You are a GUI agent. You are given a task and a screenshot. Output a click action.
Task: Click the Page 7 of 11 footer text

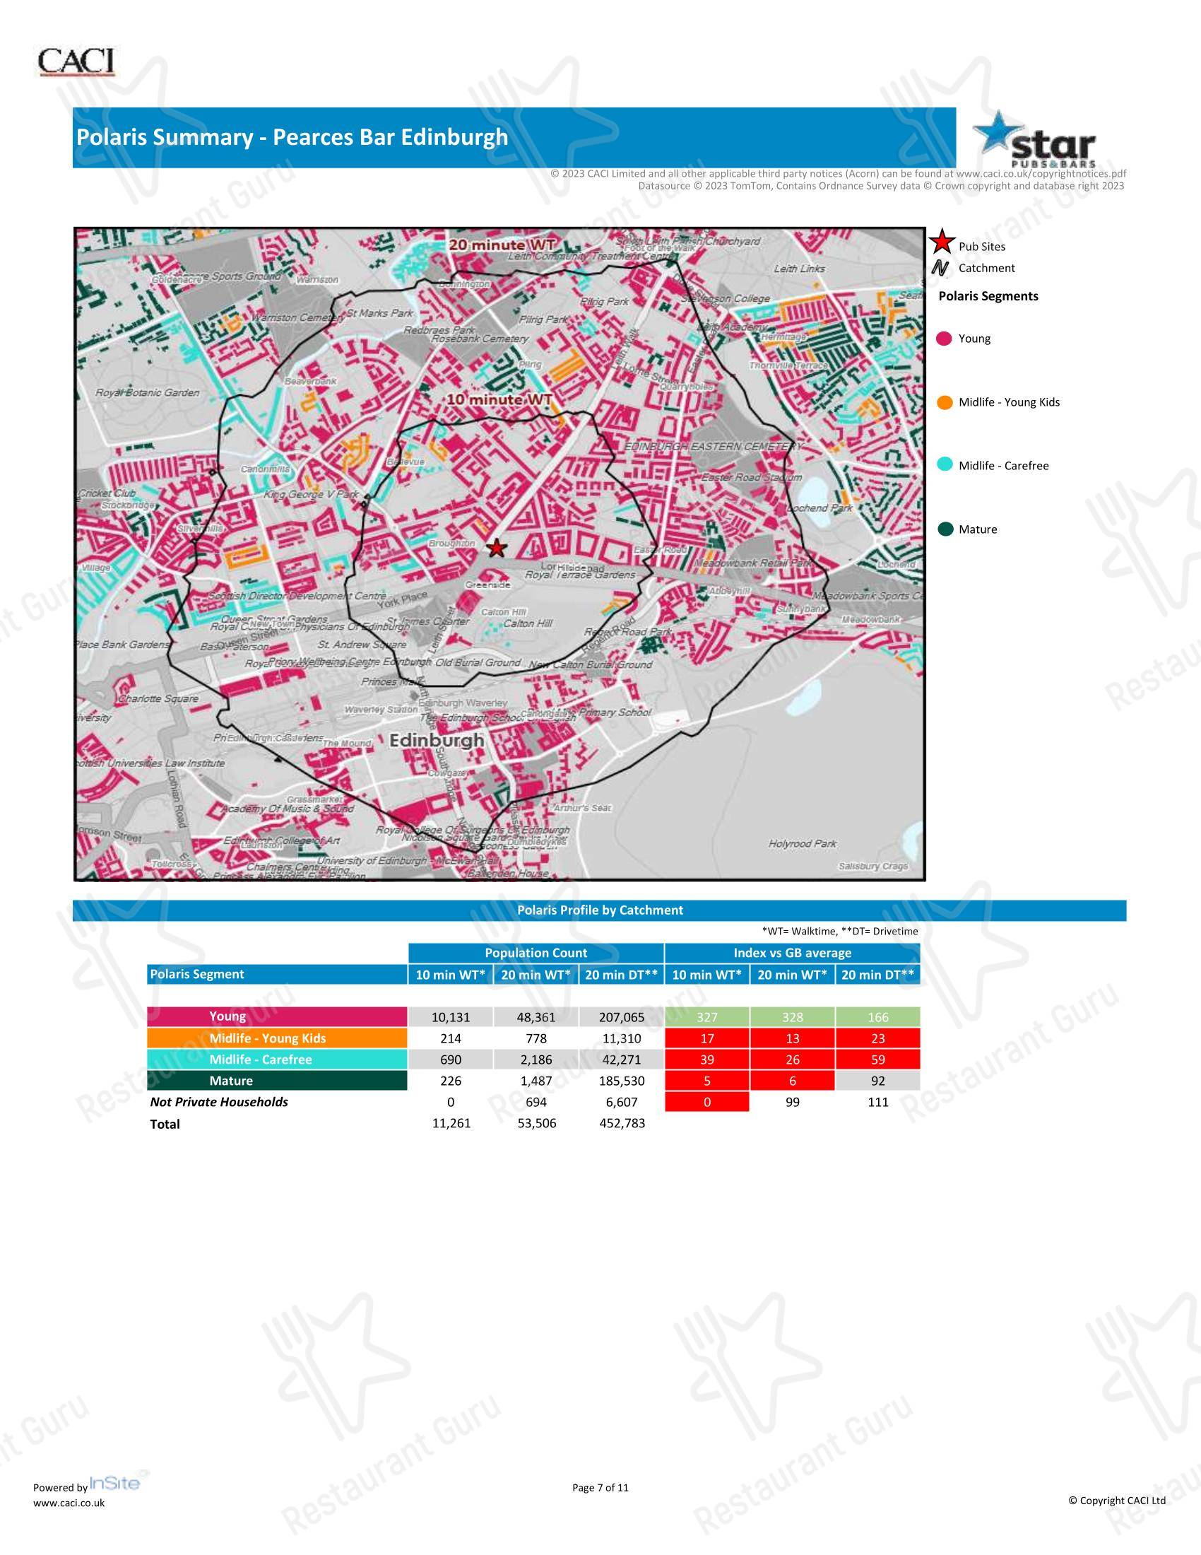pos(600,1487)
